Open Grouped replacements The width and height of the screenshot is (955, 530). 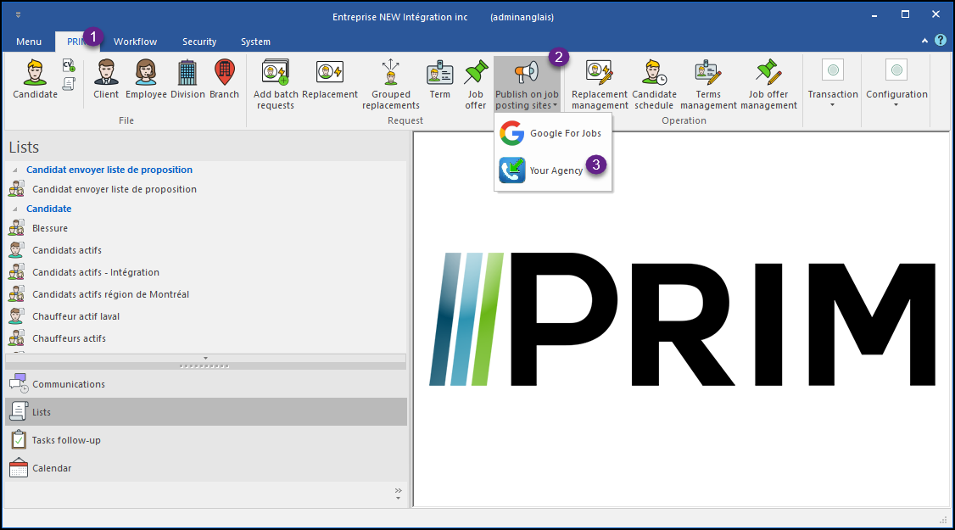[x=391, y=85]
